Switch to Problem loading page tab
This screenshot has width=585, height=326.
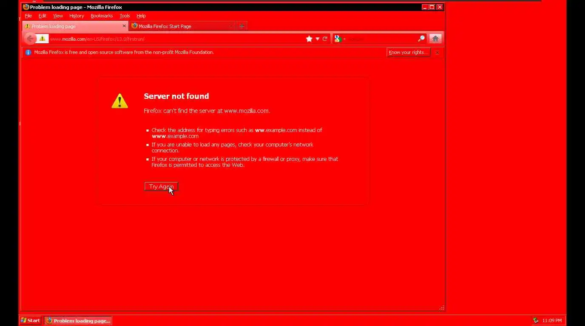75,26
